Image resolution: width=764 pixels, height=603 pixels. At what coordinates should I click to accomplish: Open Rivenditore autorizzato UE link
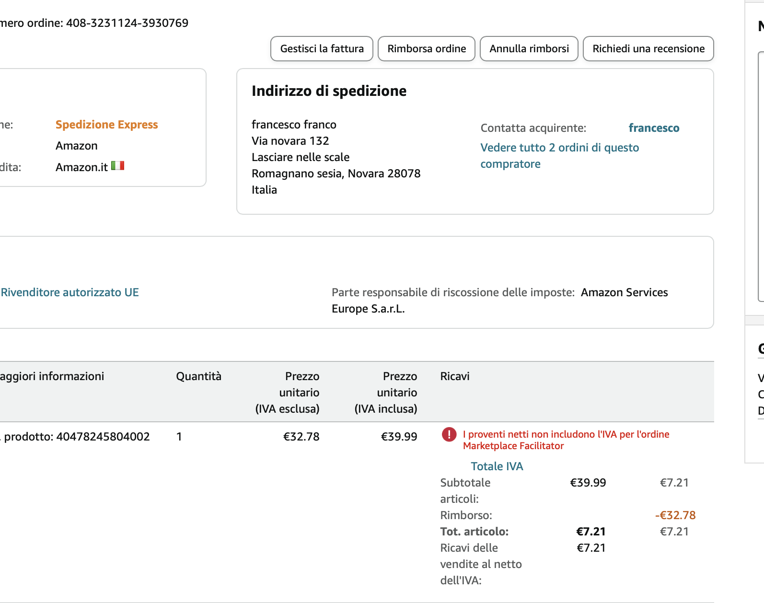(x=70, y=292)
